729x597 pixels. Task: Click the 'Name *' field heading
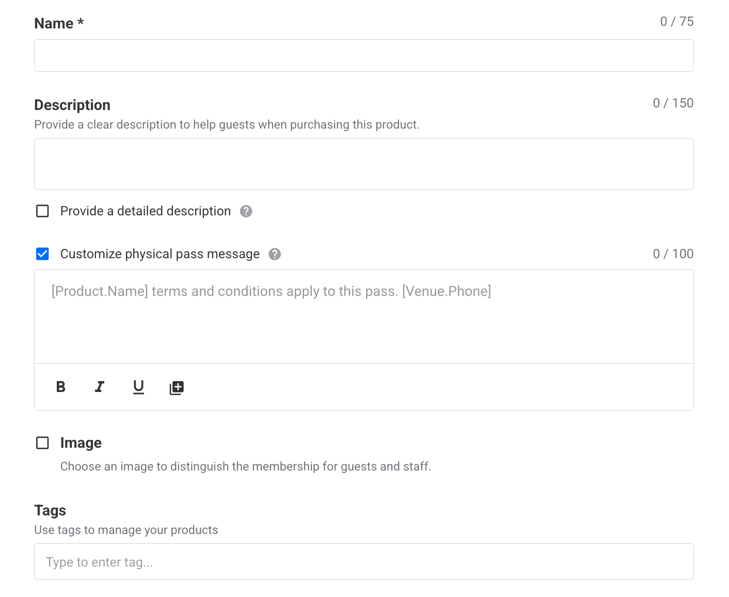tap(59, 23)
